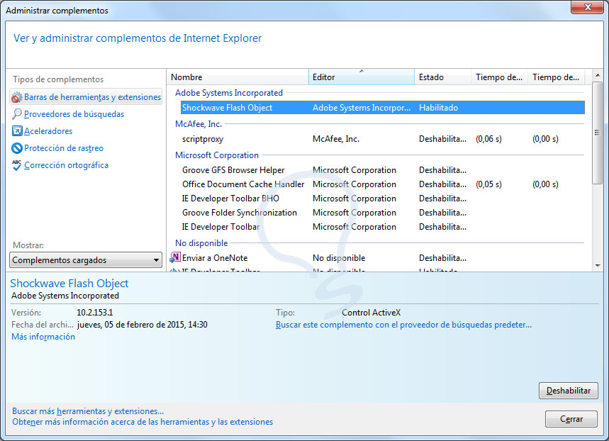Screen dimensions: 609x441
Task: Select Groove GFS Browser Helper row
Action: click(x=383, y=169)
